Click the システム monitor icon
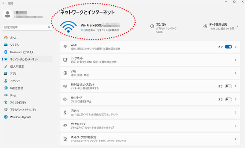Image resolution: width=245 pixels, height=148 pixels. pyautogui.click(x=6, y=45)
